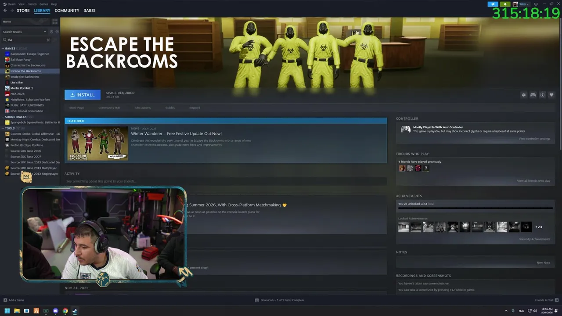This screenshot has height=316, width=562.
Task: Open advanced search filter icon
Action: (55, 40)
